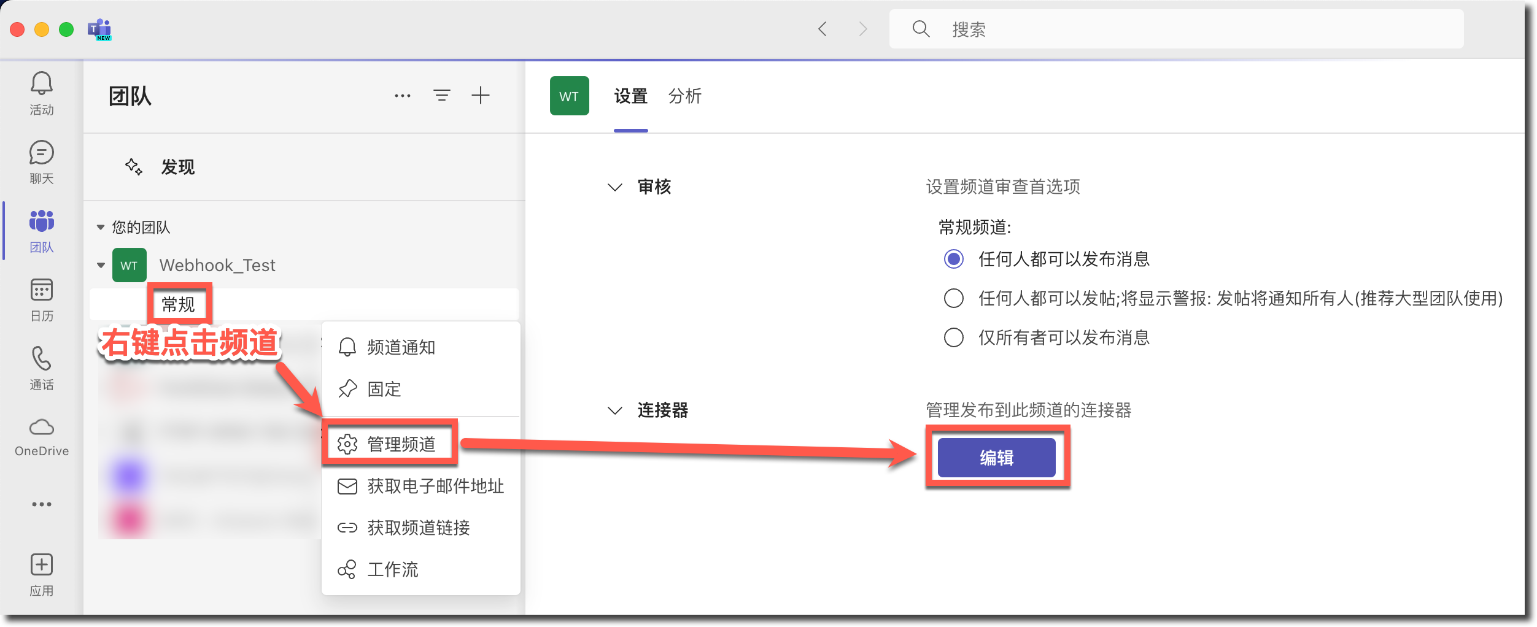This screenshot has height=627, width=1537.
Task: Click the plus icon to add a team
Action: [480, 95]
